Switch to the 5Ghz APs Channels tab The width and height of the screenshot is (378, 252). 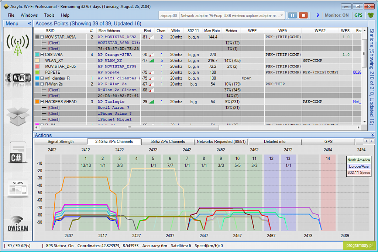168,142
